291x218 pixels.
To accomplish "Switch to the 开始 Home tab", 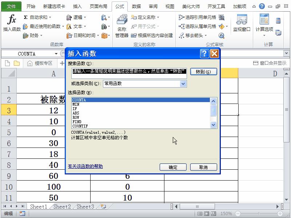I will [31, 7].
